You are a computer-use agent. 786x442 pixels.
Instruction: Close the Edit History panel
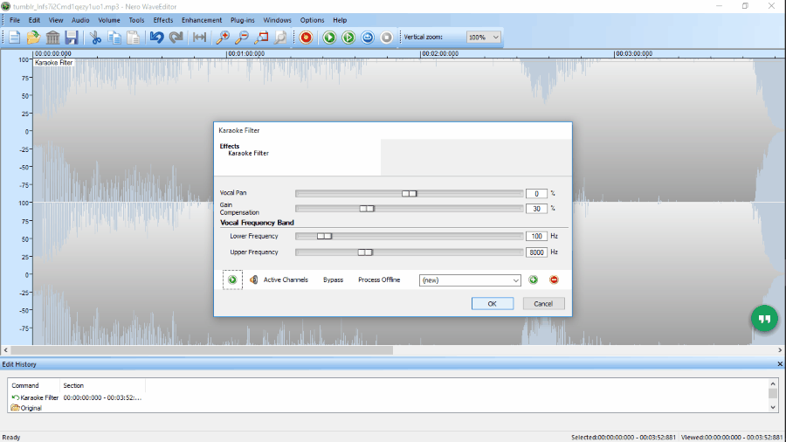pyautogui.click(x=780, y=364)
